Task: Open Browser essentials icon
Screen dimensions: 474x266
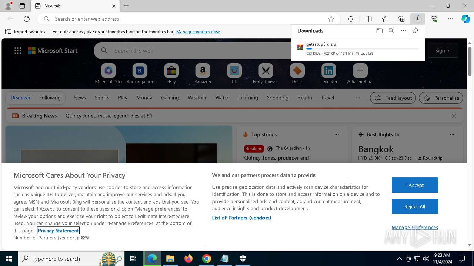Action: 434,19
